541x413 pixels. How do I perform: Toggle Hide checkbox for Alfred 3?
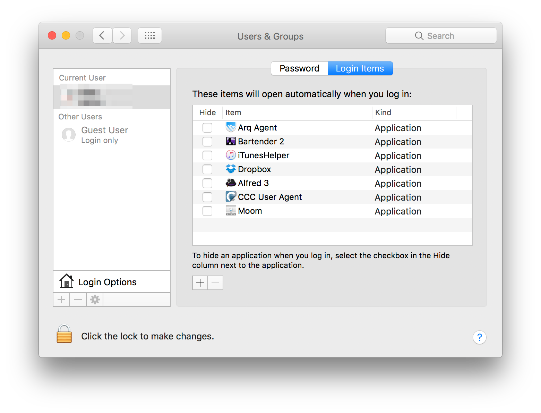pyautogui.click(x=207, y=183)
